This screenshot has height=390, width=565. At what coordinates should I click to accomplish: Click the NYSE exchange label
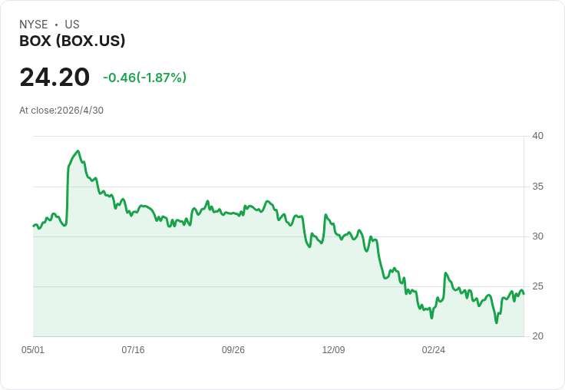coord(34,25)
